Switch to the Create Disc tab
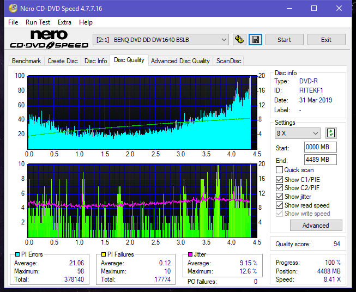Image resolution: width=356 pixels, height=292 pixels. tap(63, 61)
